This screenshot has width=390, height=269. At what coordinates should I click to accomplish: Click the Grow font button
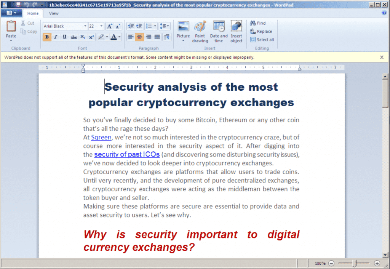click(x=110, y=26)
